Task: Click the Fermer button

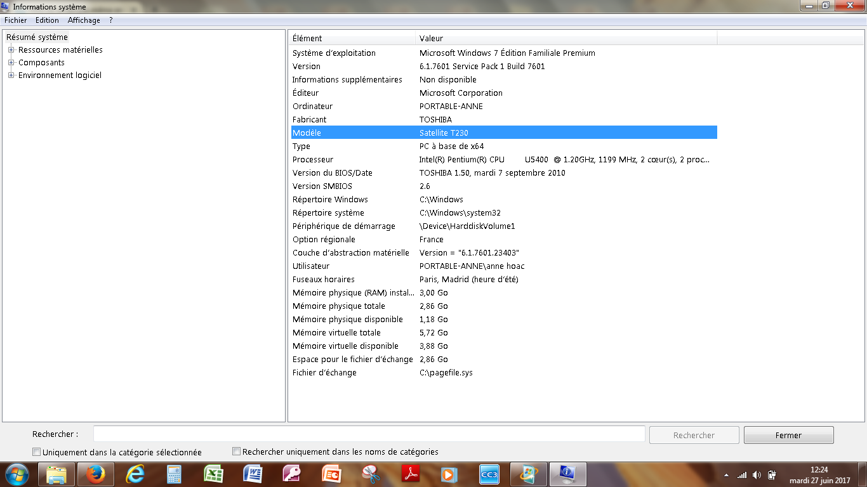Action: [788, 435]
